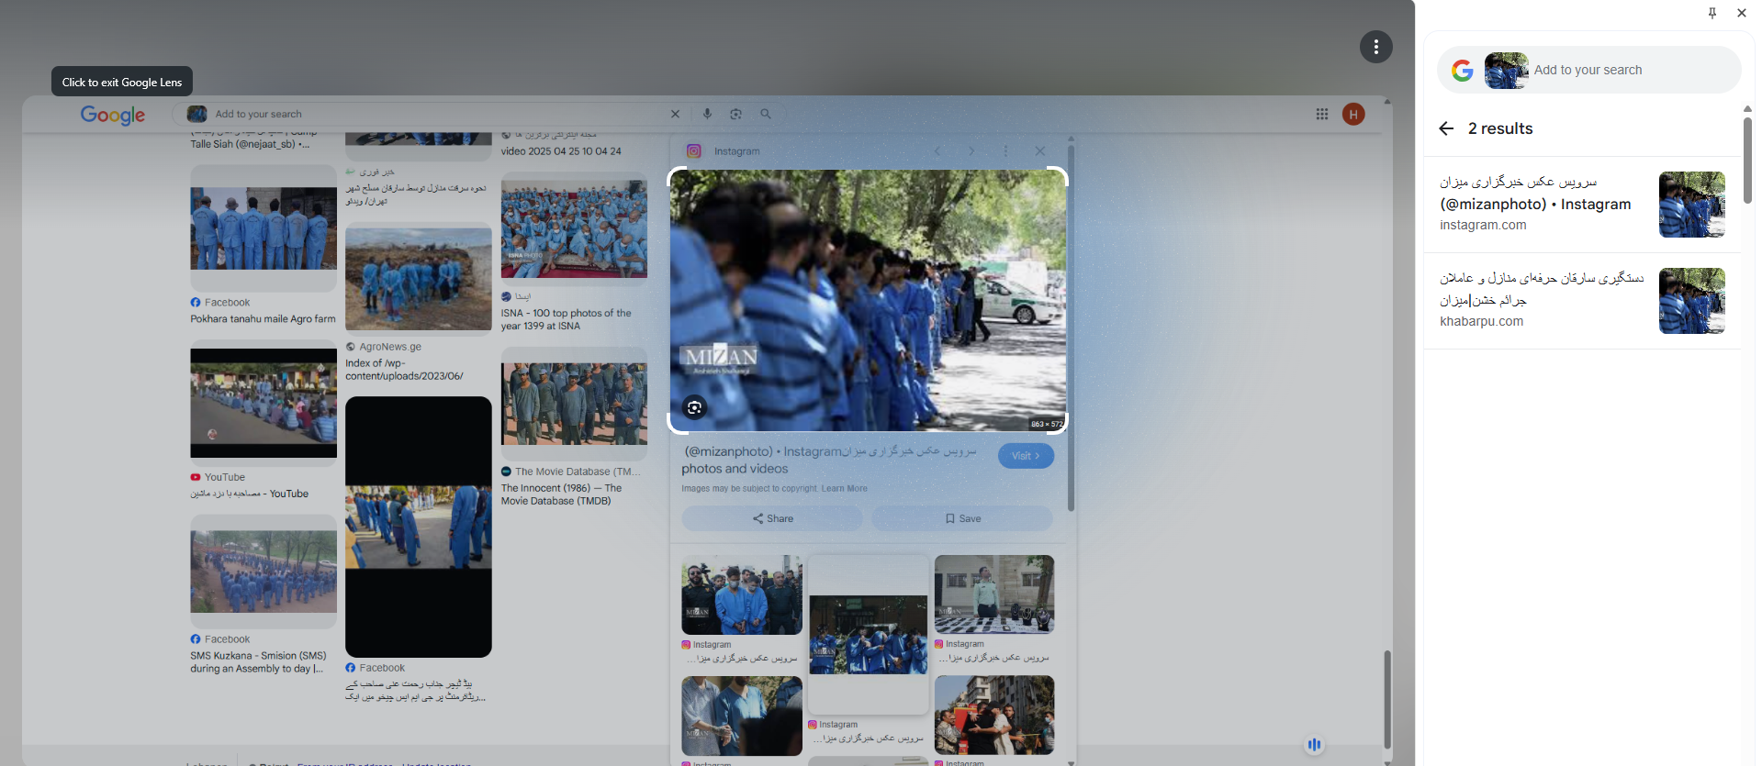Click thumbnail of the khabarpu.com result

(x=1691, y=301)
